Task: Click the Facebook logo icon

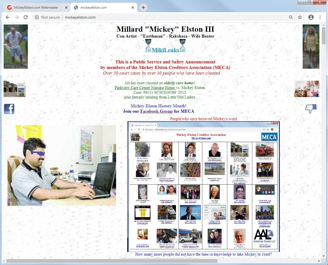Action: pos(9,109)
